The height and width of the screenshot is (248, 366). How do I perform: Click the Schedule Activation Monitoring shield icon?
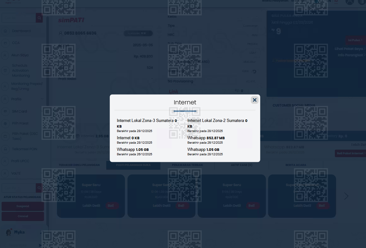[5, 70]
